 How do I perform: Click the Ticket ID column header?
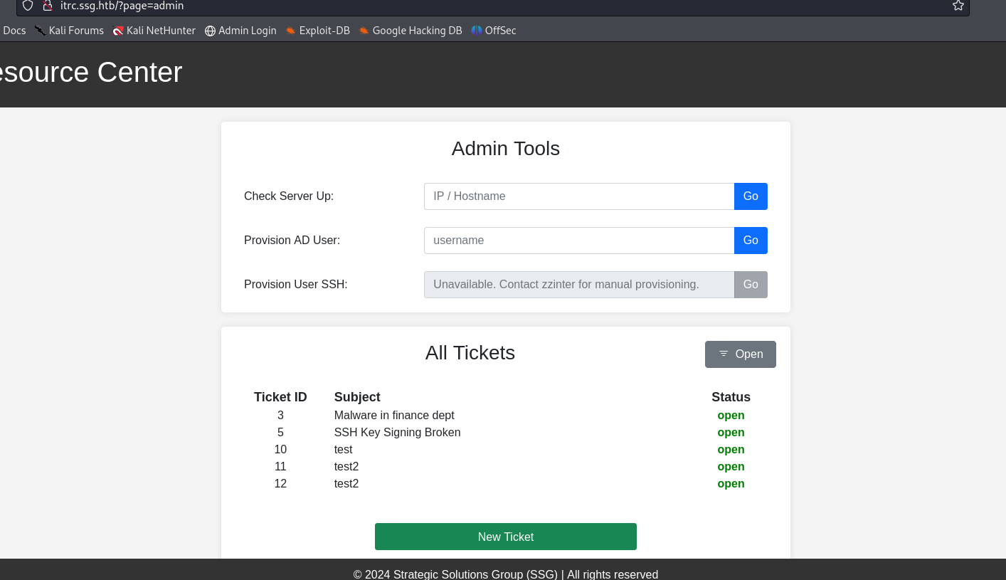(280, 397)
